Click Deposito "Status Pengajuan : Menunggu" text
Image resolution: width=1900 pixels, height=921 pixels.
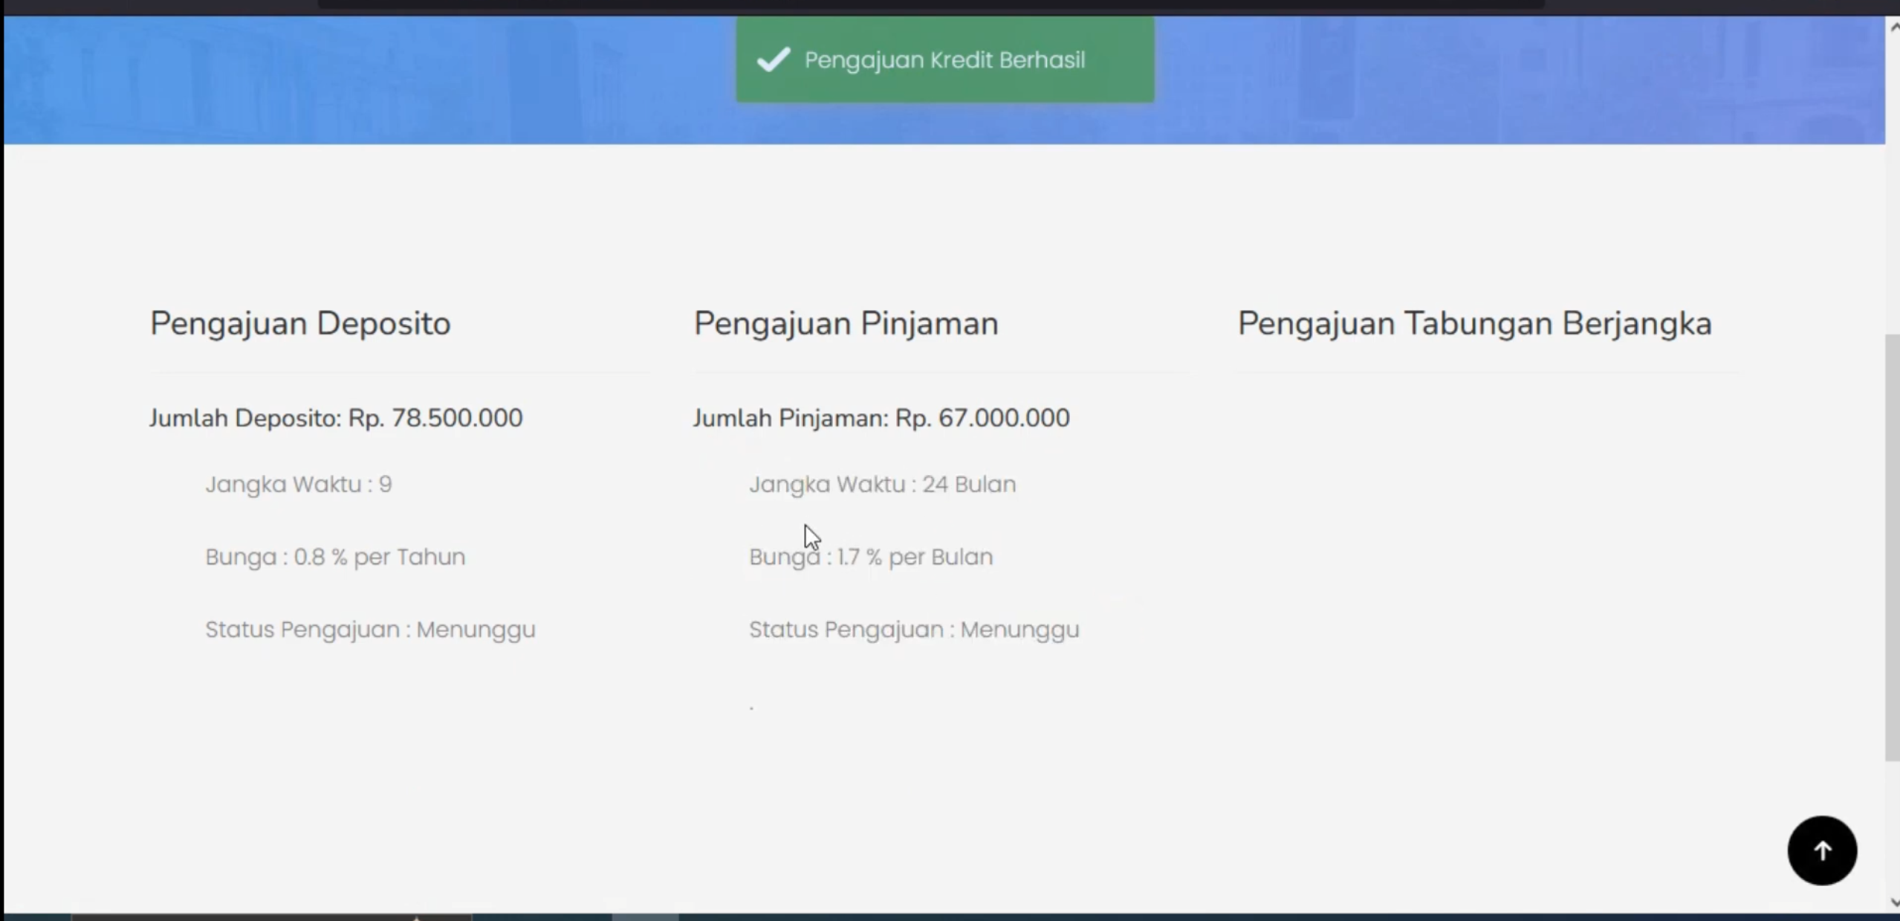point(370,630)
